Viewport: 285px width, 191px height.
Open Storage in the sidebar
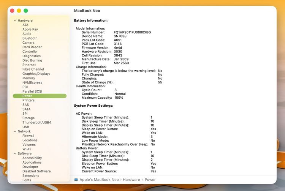click(28, 118)
